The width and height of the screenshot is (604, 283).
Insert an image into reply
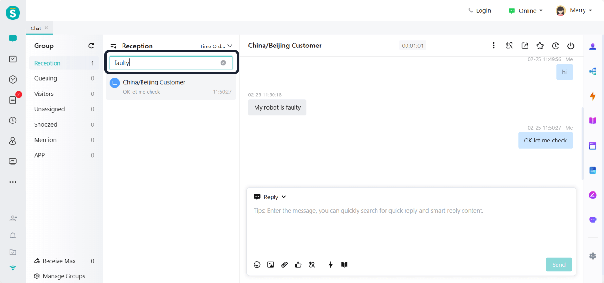[270, 264]
